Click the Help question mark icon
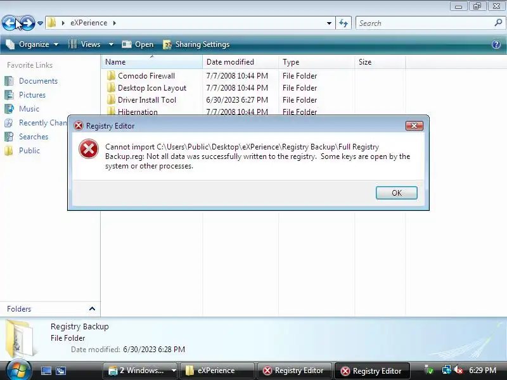This screenshot has width=507, height=380. click(496, 44)
